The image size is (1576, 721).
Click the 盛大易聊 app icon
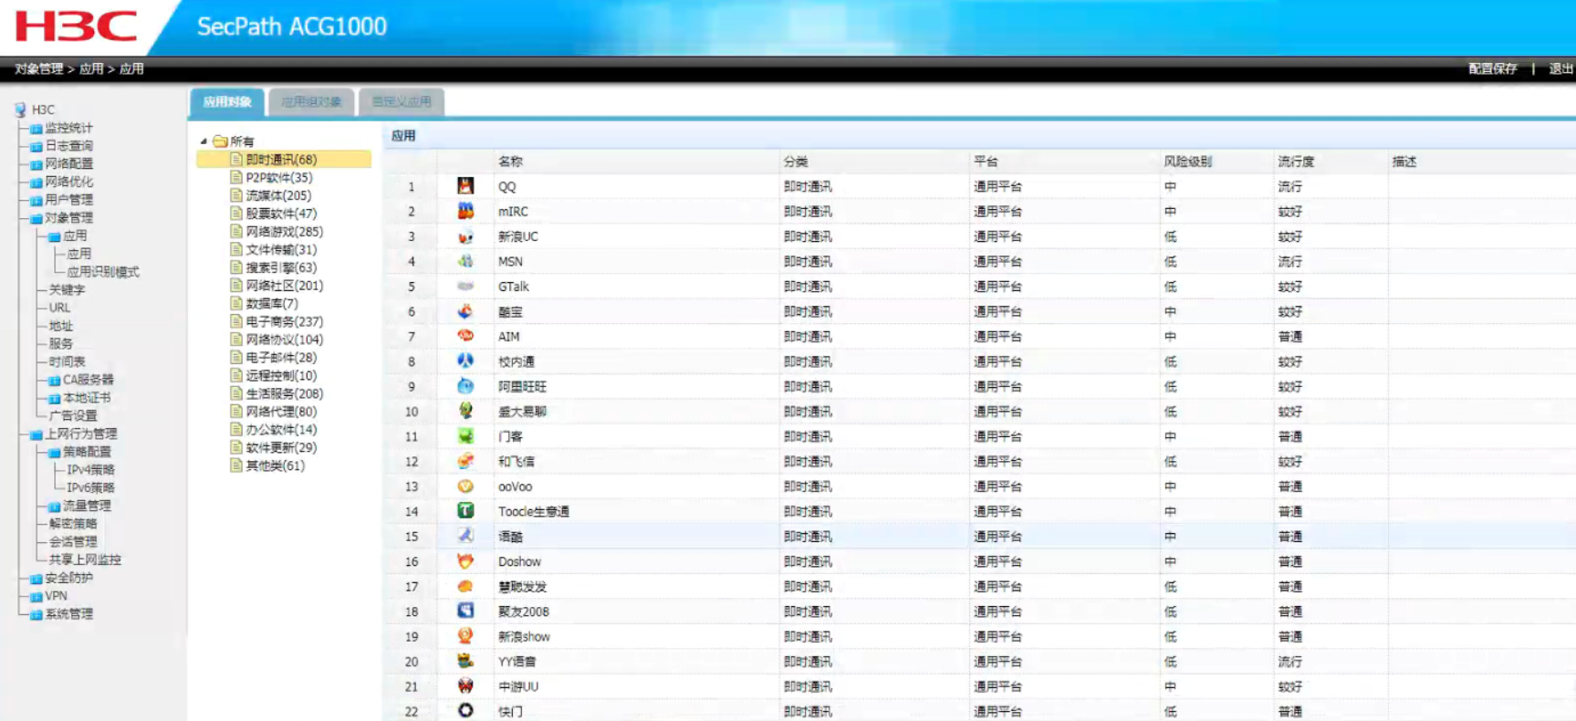tap(465, 411)
